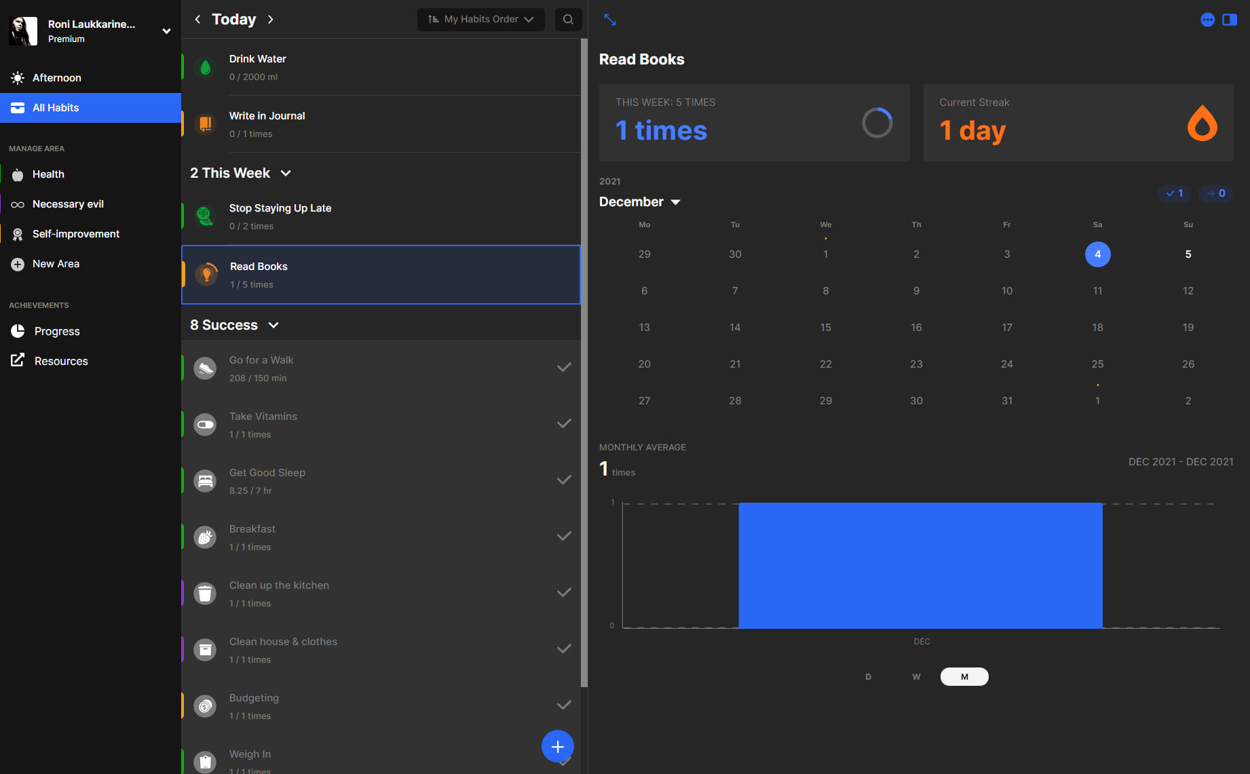Select the Stop Staying Up Late habit
Image resolution: width=1250 pixels, height=774 pixels.
(381, 216)
